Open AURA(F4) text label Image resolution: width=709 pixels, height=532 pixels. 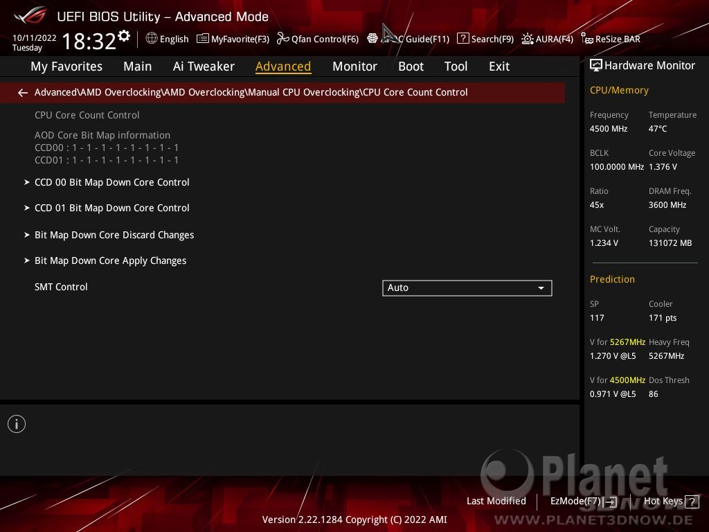click(555, 39)
